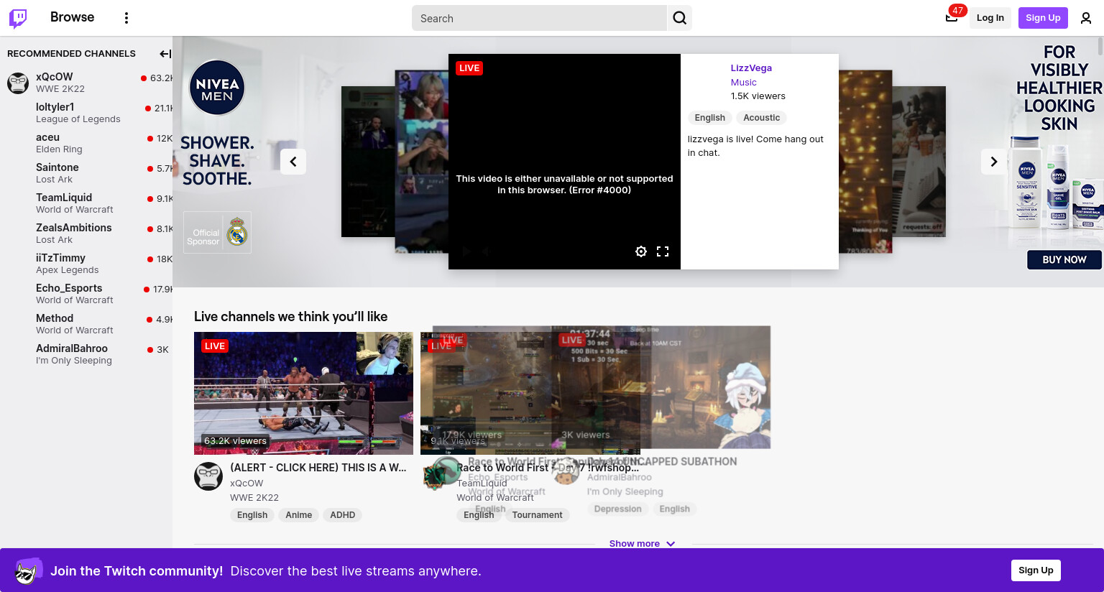The height and width of the screenshot is (592, 1104).
Task: Focus the Search input field
Action: click(539, 18)
